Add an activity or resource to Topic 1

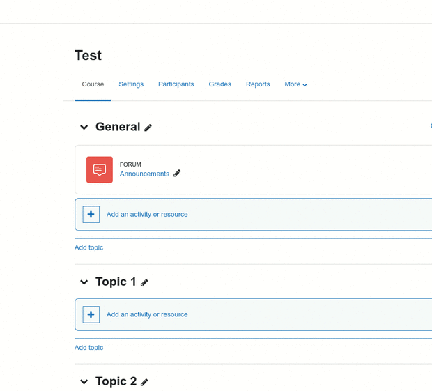tap(147, 314)
